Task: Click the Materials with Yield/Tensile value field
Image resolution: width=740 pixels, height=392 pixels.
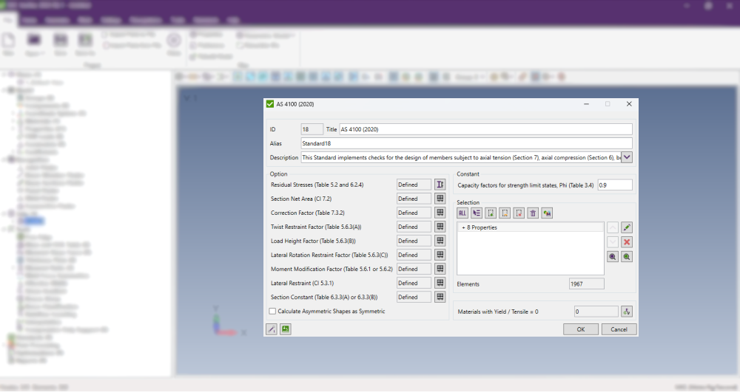Action: point(596,312)
